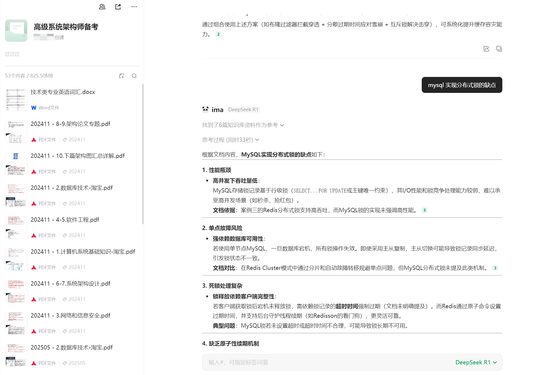Click the copy icon under the answer
This screenshot has height=375, width=538.
(x=499, y=49)
